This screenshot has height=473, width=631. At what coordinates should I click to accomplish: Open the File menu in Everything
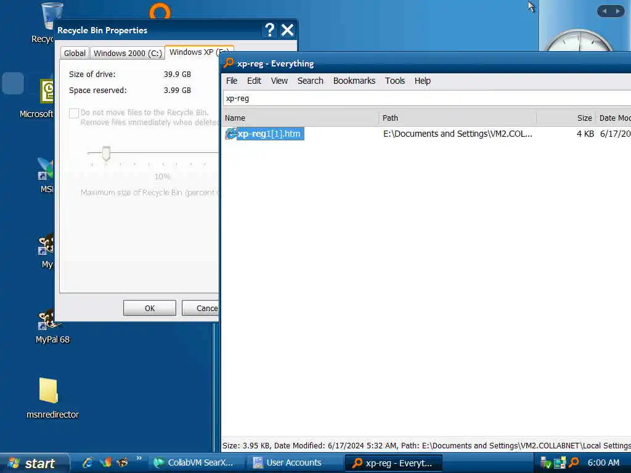(232, 81)
